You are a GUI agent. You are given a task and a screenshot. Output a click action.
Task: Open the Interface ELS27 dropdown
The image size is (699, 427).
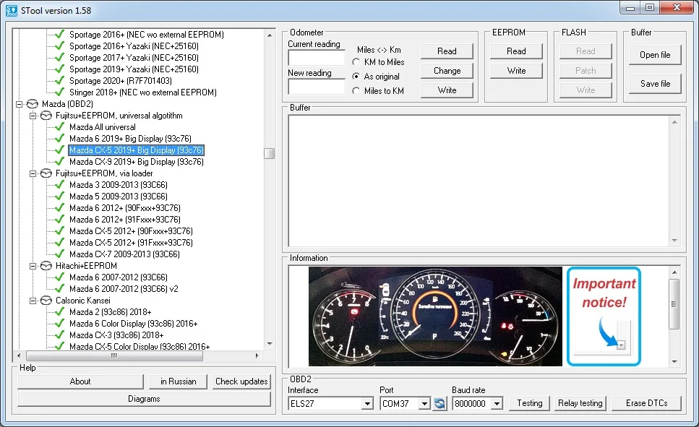pyautogui.click(x=367, y=404)
